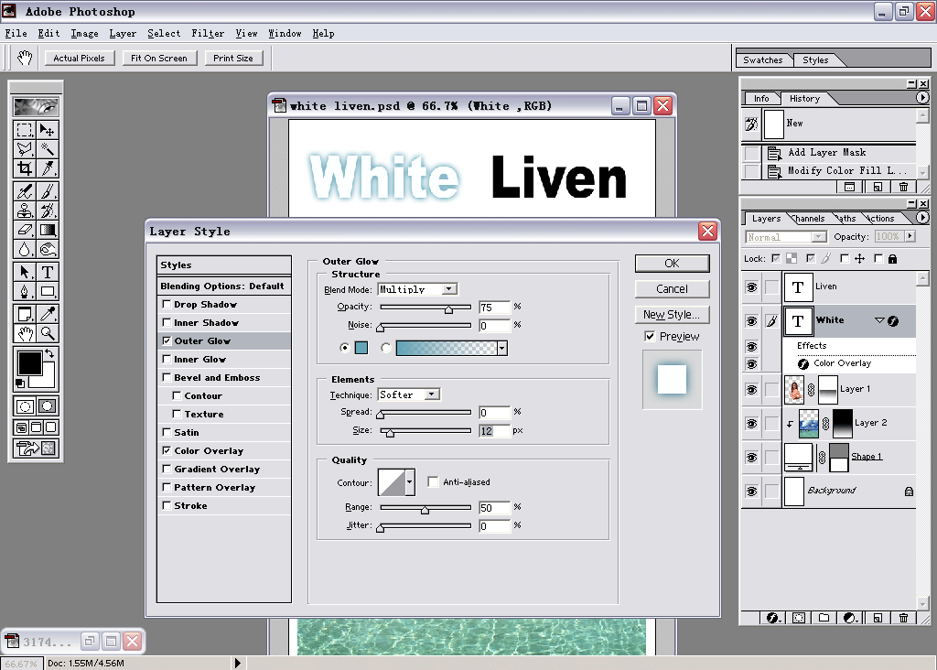This screenshot has height=670, width=937.
Task: Check the Anti-aliased checkbox
Action: coord(433,481)
